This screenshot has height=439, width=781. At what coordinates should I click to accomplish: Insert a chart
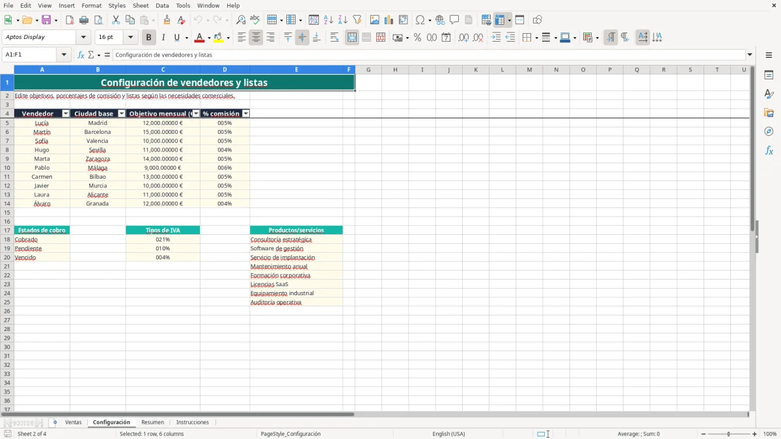389,20
